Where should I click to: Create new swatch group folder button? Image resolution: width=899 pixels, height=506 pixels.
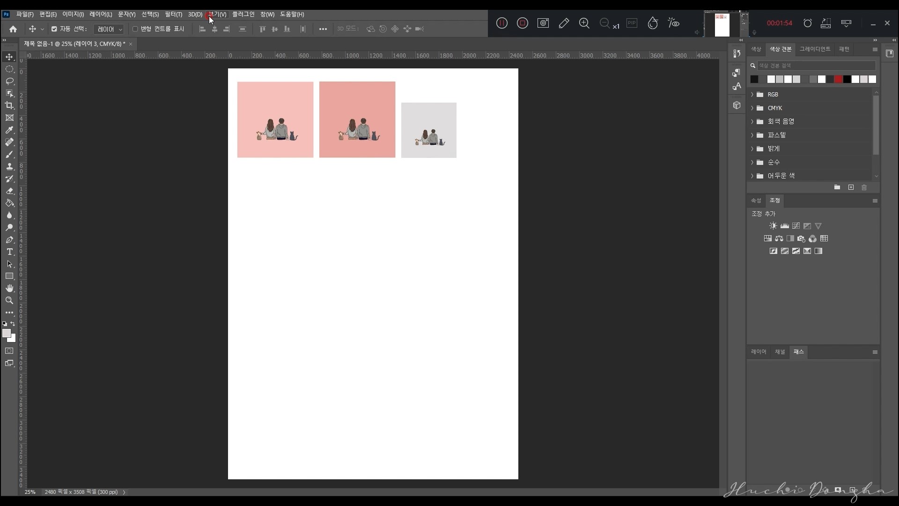(x=837, y=187)
